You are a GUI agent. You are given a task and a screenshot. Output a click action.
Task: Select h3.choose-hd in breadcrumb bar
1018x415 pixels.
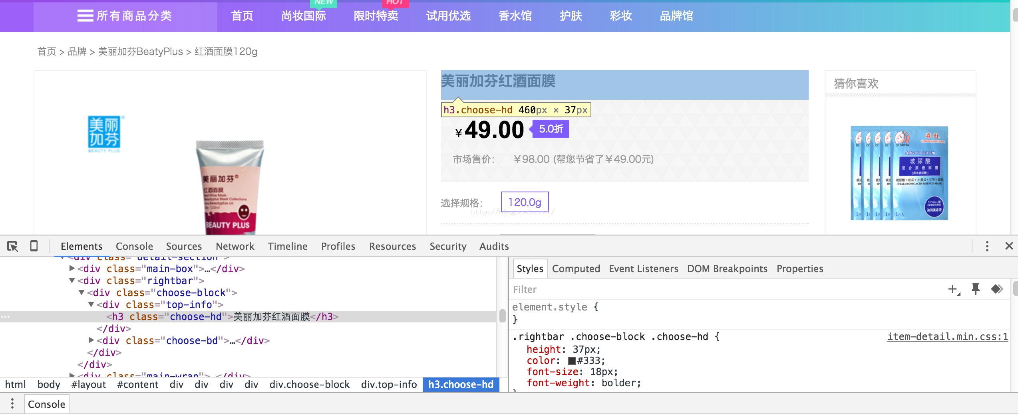pos(461,384)
